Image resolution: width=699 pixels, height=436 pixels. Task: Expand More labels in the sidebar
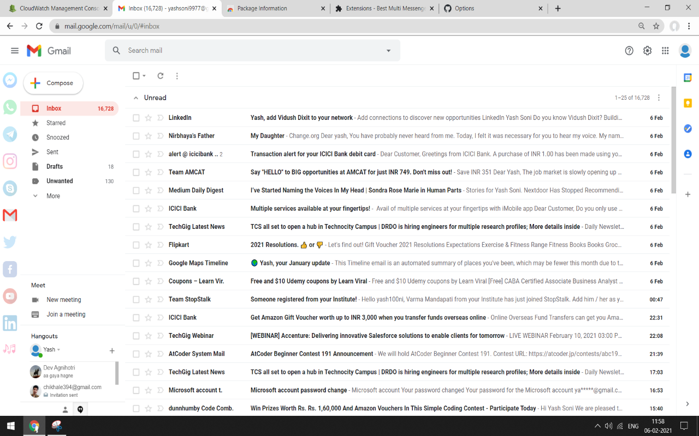click(53, 196)
